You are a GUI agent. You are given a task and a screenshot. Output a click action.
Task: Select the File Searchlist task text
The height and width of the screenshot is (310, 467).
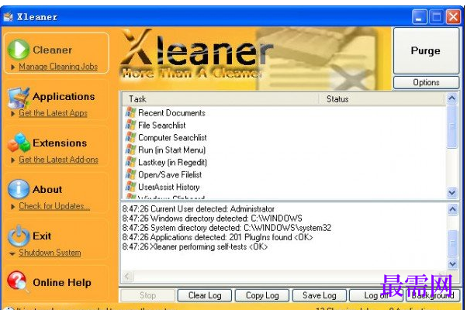pos(161,126)
